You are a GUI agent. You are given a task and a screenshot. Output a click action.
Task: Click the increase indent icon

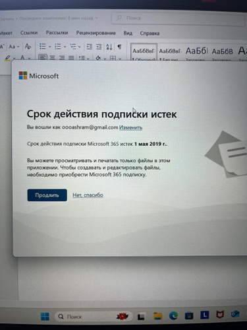coord(99,47)
